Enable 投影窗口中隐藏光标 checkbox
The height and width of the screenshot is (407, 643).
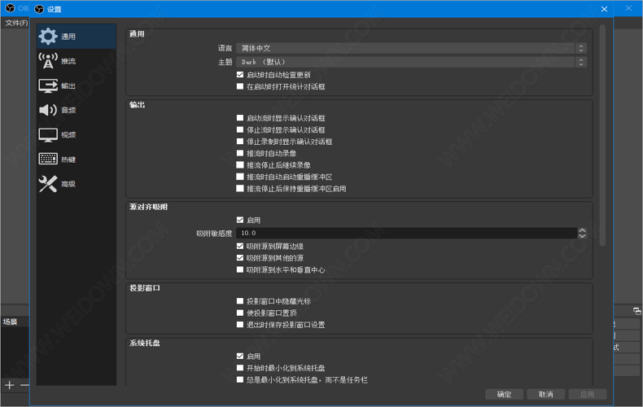coord(240,301)
